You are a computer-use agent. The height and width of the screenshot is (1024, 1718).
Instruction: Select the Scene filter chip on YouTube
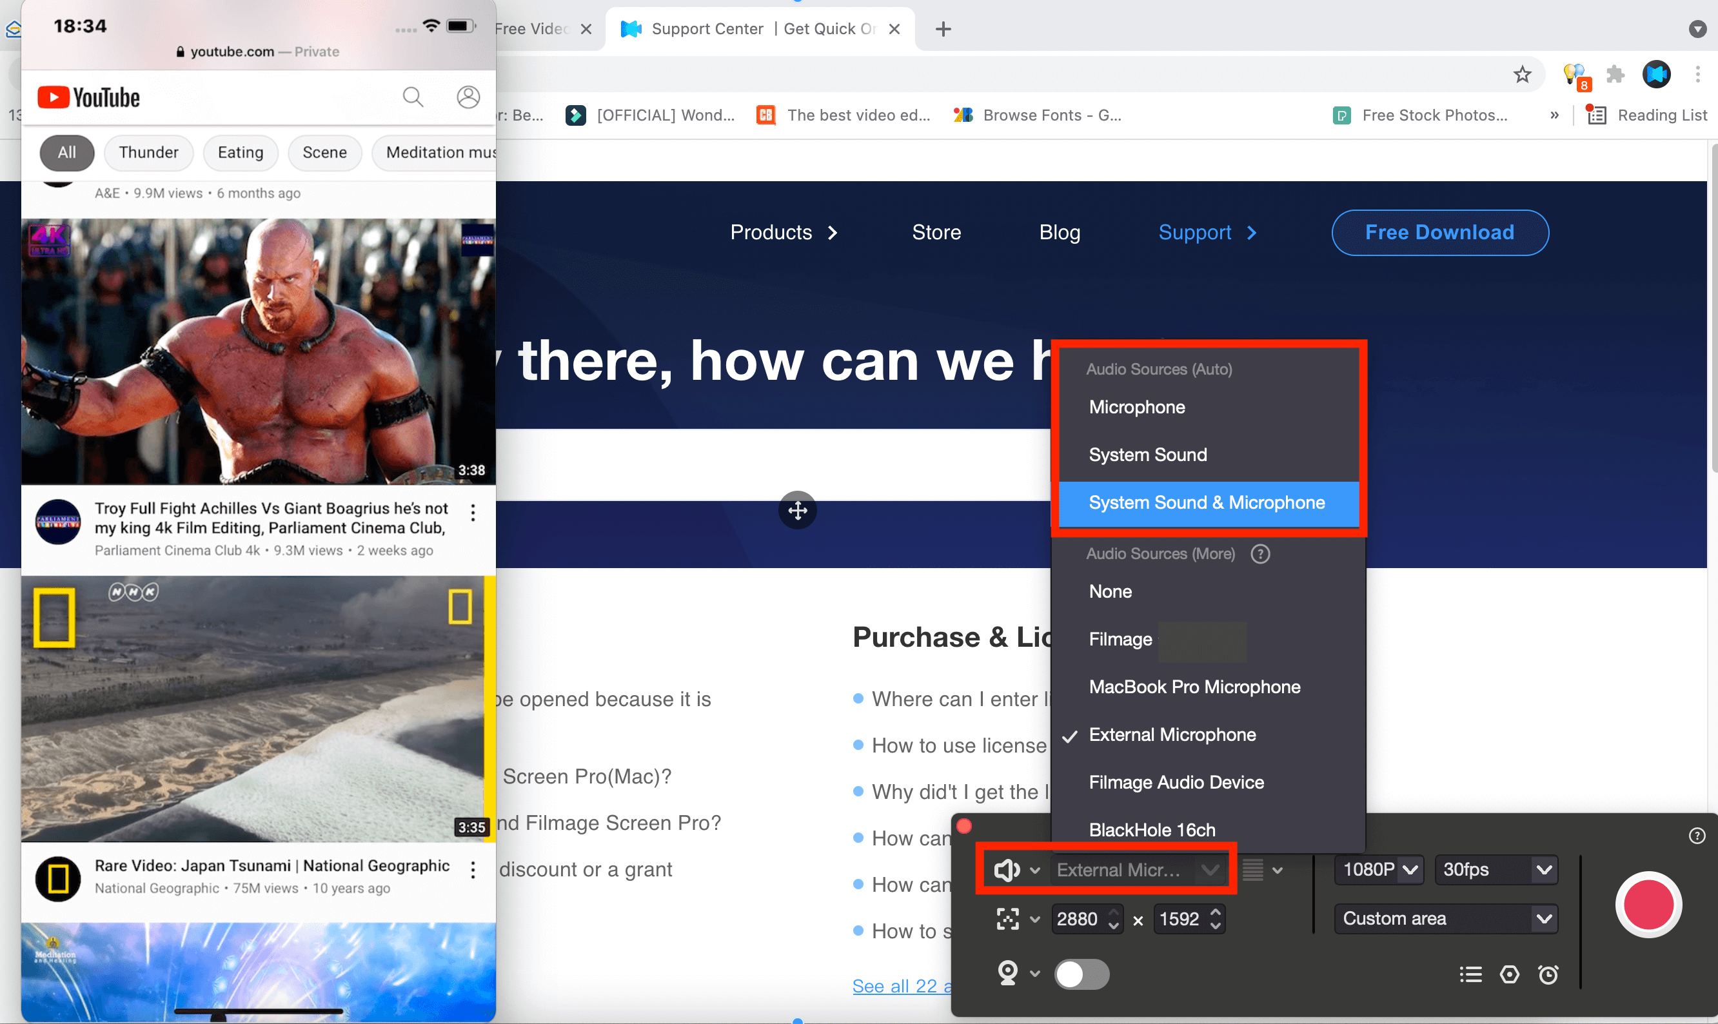[x=324, y=152]
